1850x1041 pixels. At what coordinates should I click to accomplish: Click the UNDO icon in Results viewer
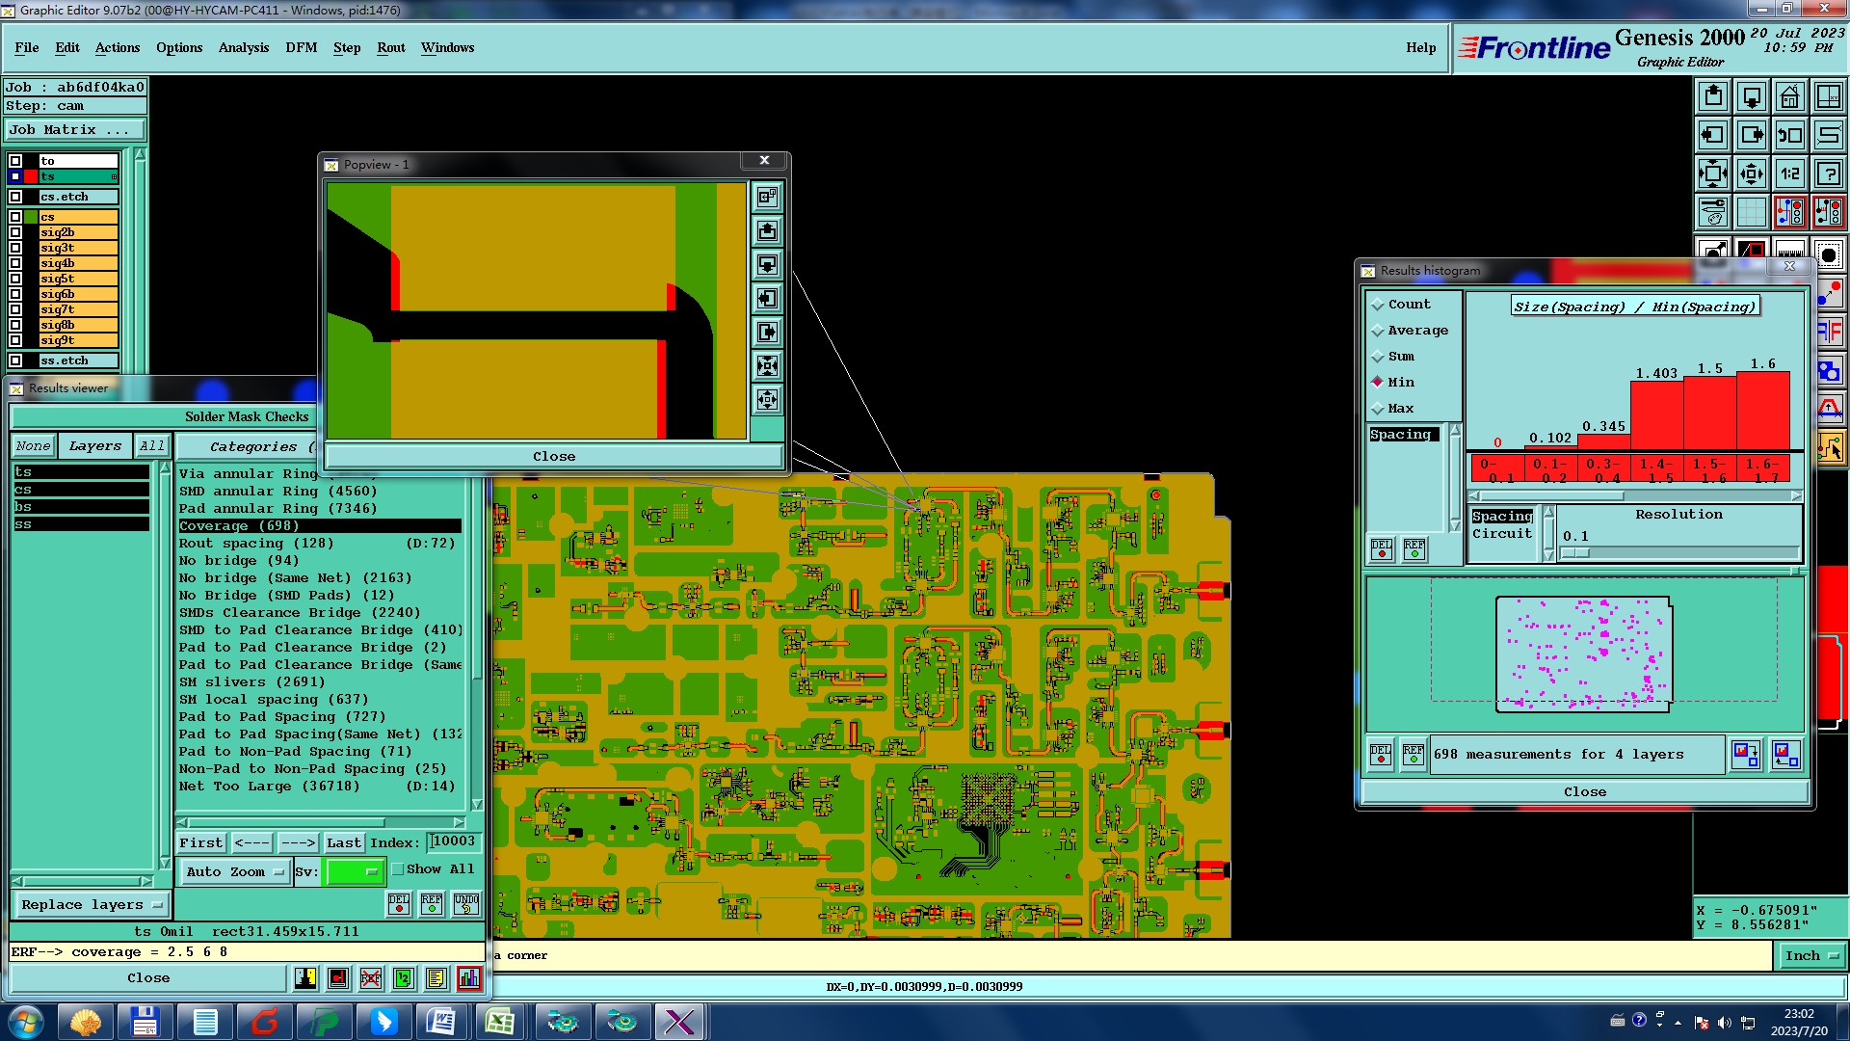pyautogui.click(x=466, y=903)
